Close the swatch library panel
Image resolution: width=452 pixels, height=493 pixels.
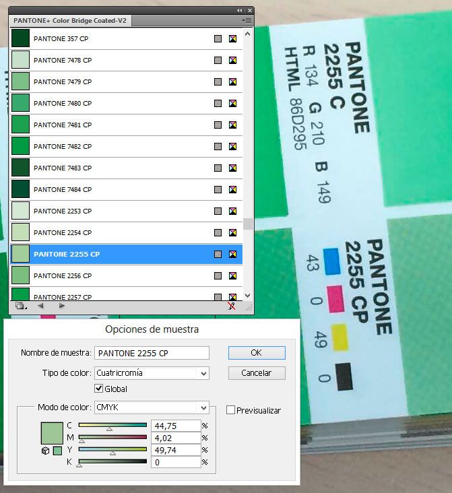pyautogui.click(x=250, y=10)
